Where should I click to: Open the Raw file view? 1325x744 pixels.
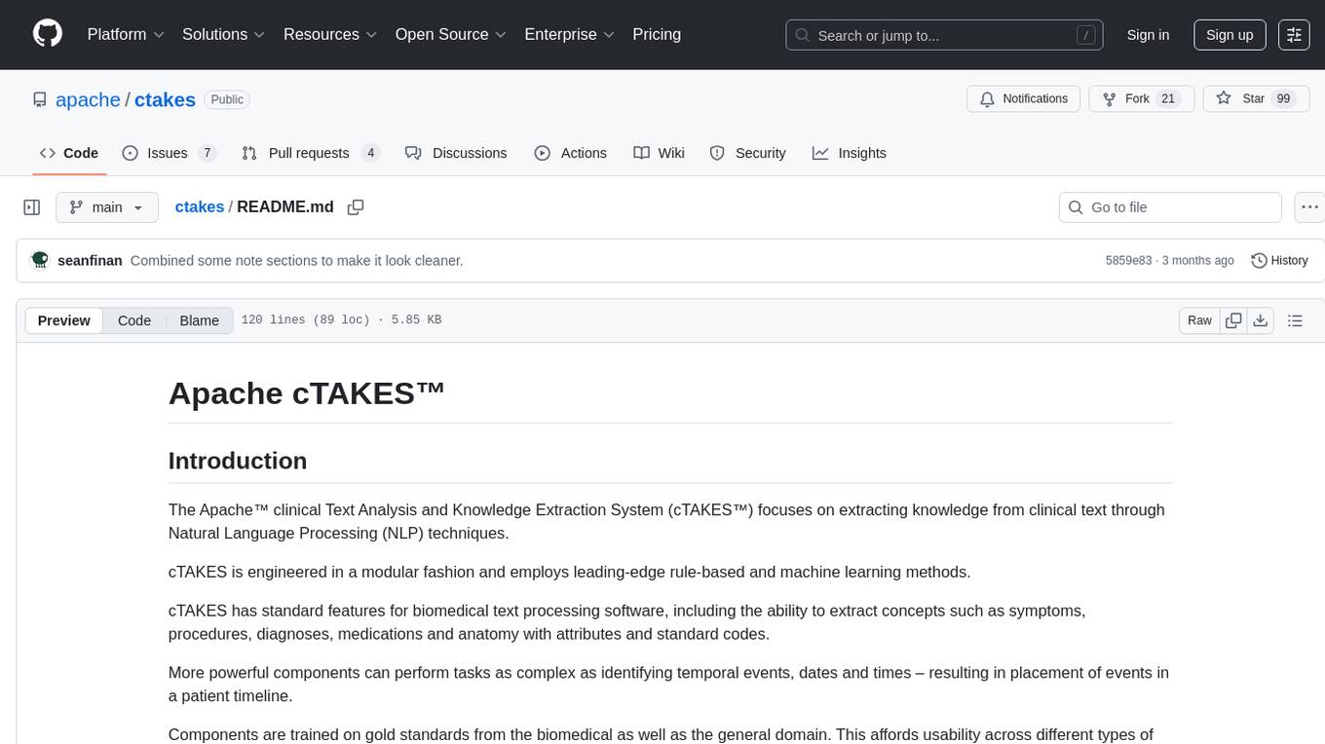tap(1199, 320)
